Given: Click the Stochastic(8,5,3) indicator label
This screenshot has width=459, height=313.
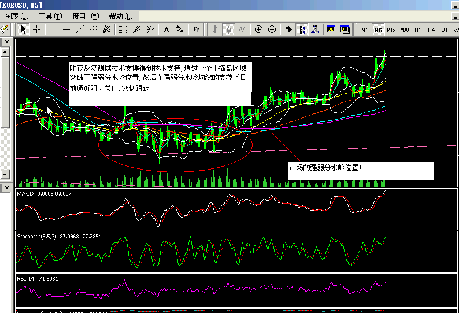Looking at the screenshot, I should point(60,236).
